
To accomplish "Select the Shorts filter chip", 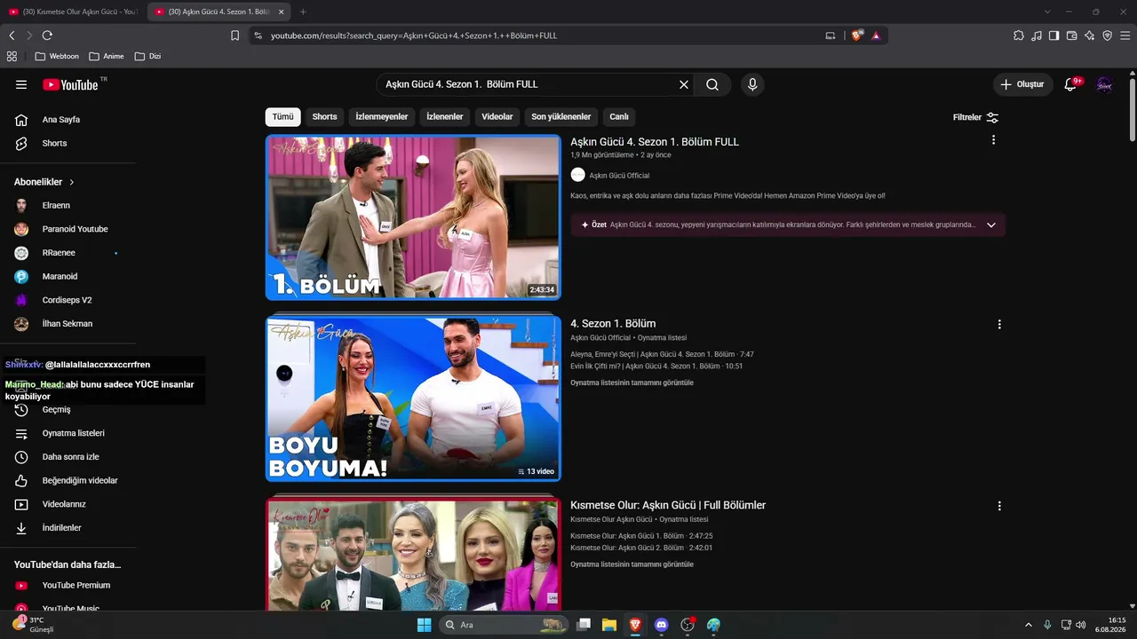I will click(x=324, y=117).
